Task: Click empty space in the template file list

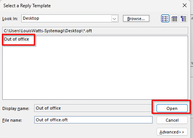Action: [95, 71]
